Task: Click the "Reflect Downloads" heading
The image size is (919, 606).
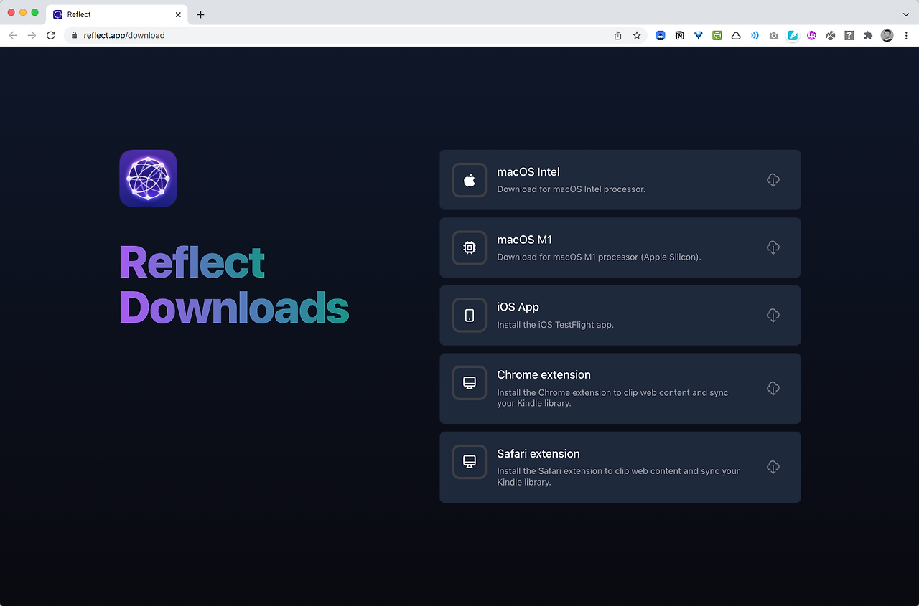Action: tap(234, 285)
